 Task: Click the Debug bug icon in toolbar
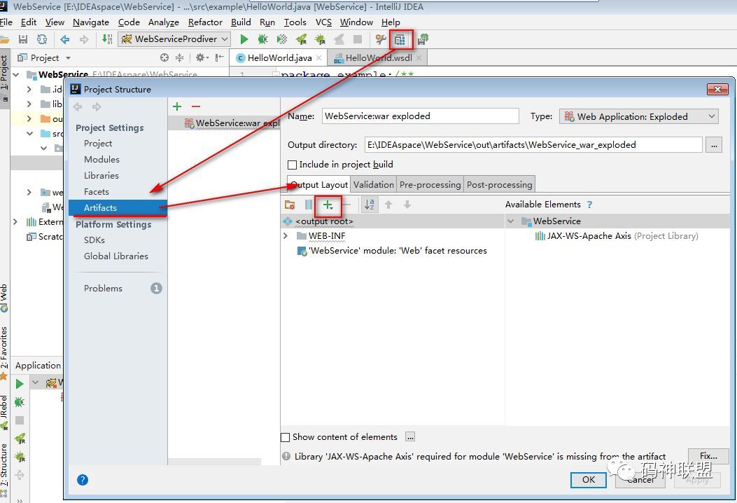pos(262,39)
